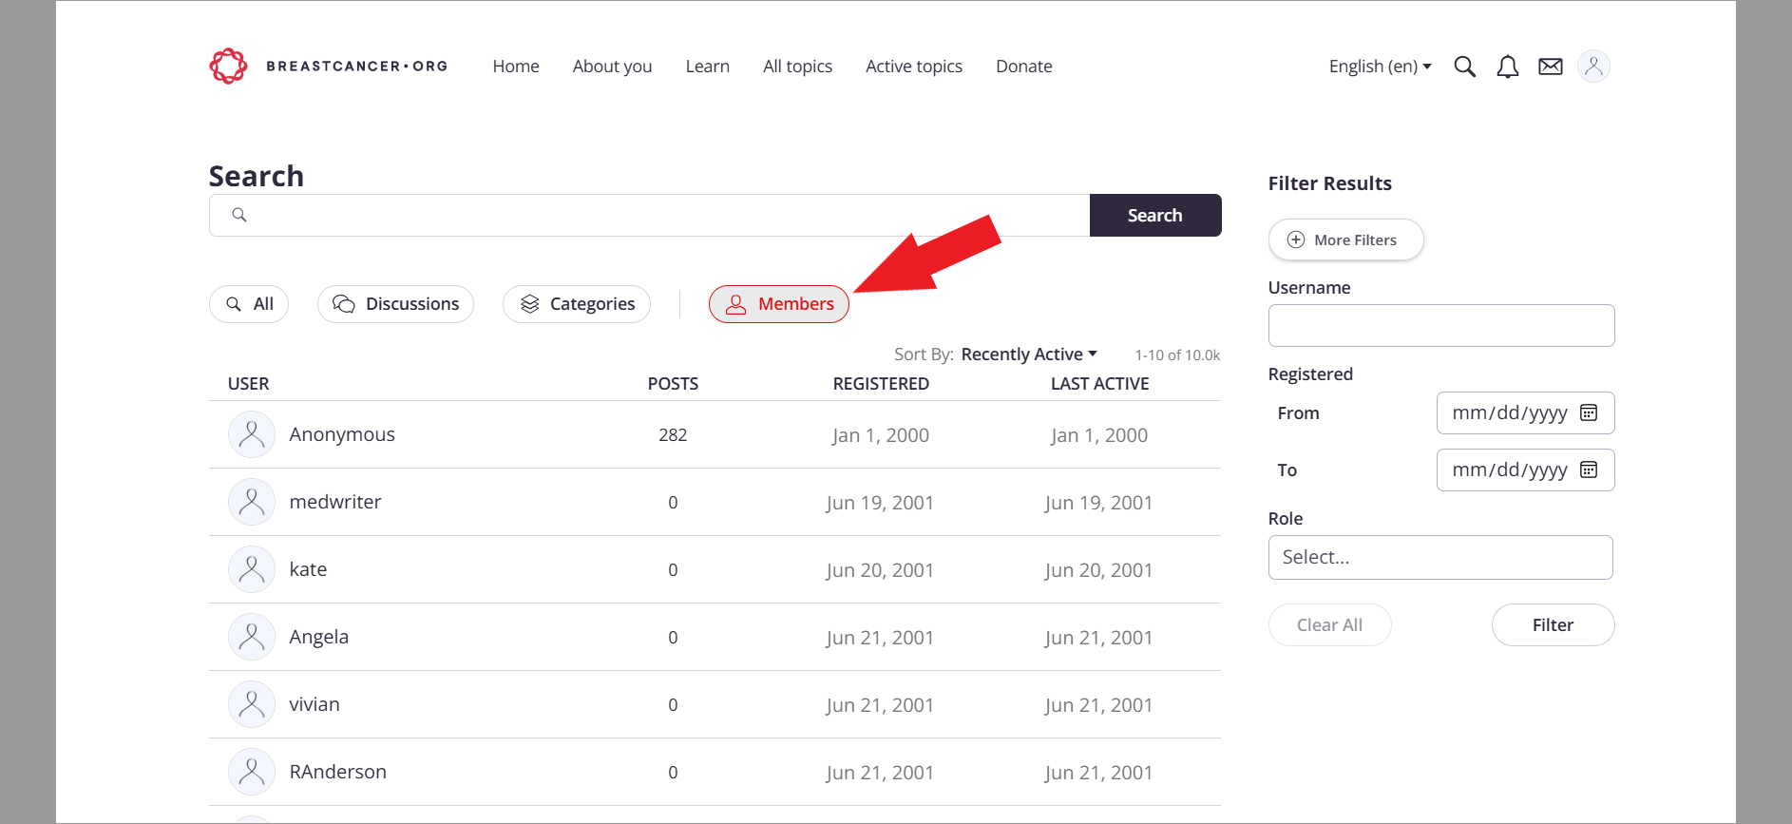Screen dimensions: 1792x824
Task: Open vivian user profile link
Action: (x=315, y=704)
